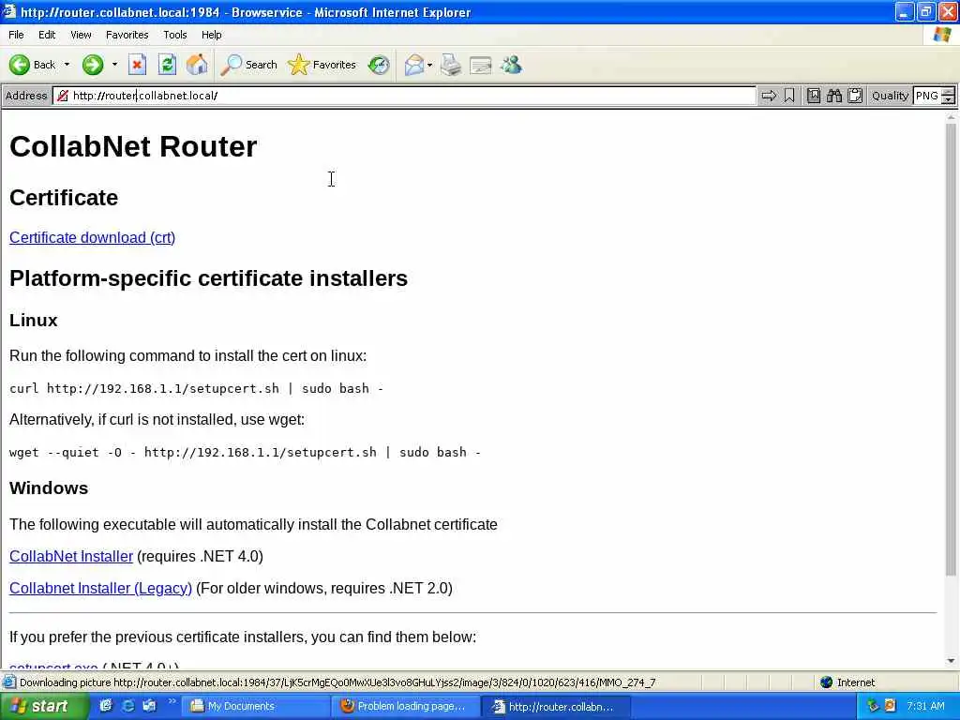This screenshot has height=720, width=960.
Task: Decrease Quality with the spinner down arrow
Action: pyautogui.click(x=949, y=99)
